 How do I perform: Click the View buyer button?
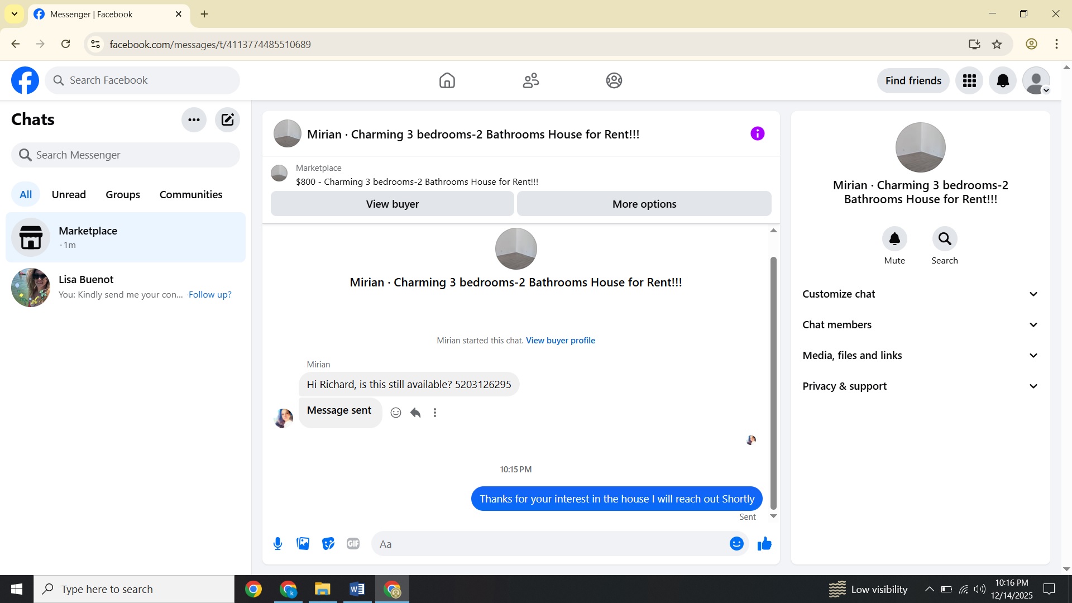pyautogui.click(x=392, y=204)
